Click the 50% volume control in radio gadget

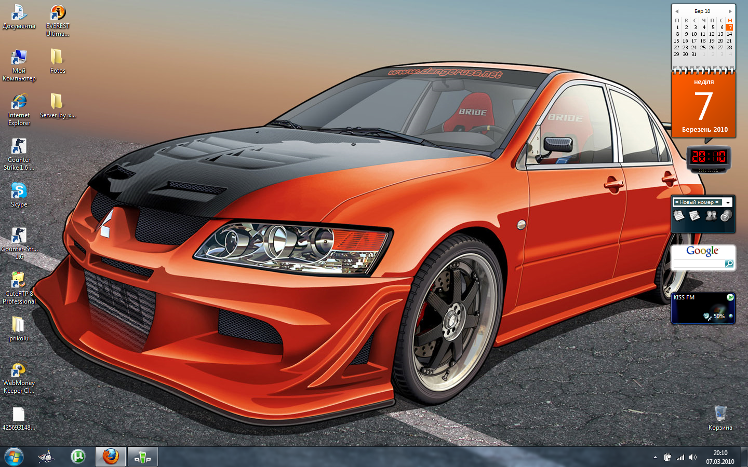coord(719,316)
